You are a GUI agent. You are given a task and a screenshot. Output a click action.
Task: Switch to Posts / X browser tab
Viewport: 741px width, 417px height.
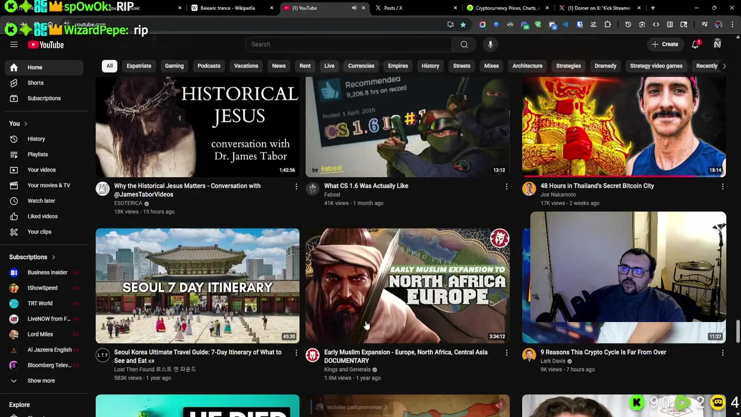click(x=417, y=8)
